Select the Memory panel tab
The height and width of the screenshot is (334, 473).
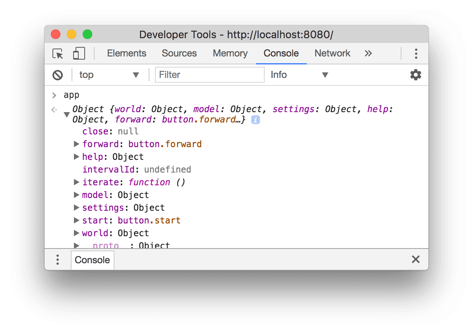pyautogui.click(x=230, y=53)
